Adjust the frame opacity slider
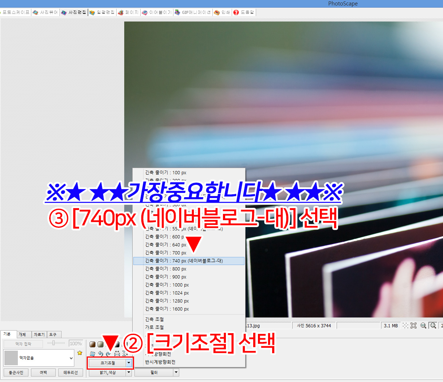The width and height of the screenshot is (443, 382). point(54,343)
